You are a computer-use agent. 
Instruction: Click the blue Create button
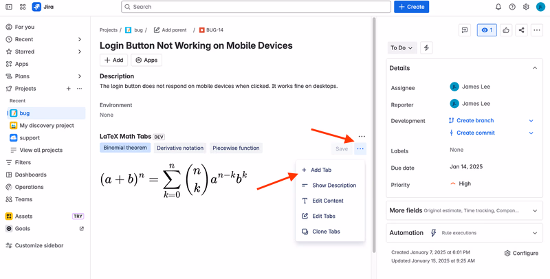point(411,7)
